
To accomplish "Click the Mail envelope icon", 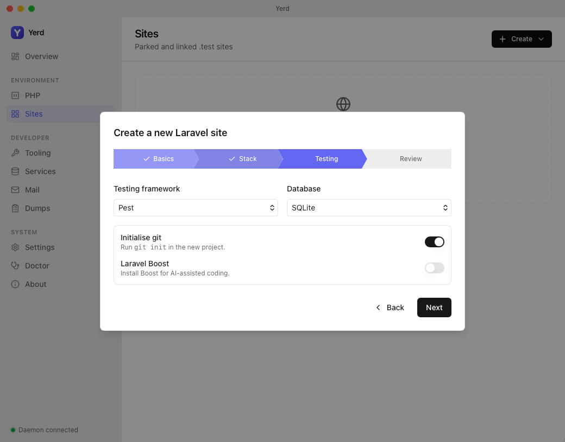I will tap(15, 190).
